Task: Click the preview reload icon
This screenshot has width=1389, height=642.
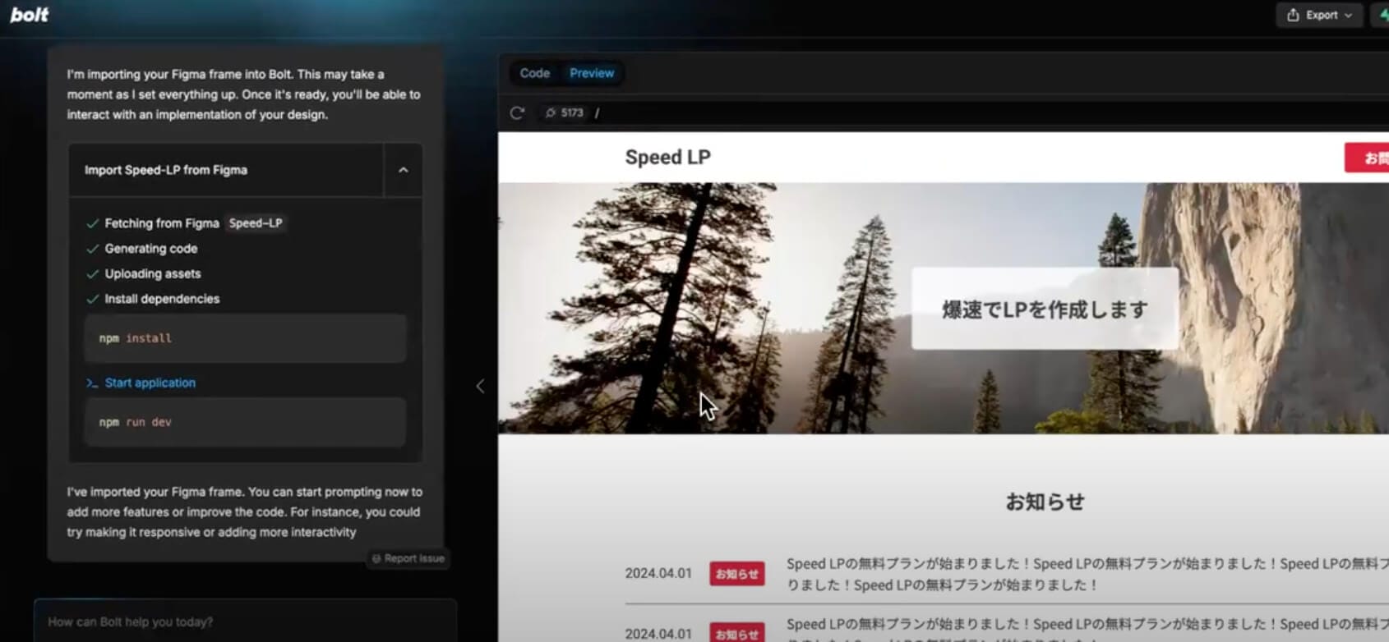Action: [x=517, y=112]
